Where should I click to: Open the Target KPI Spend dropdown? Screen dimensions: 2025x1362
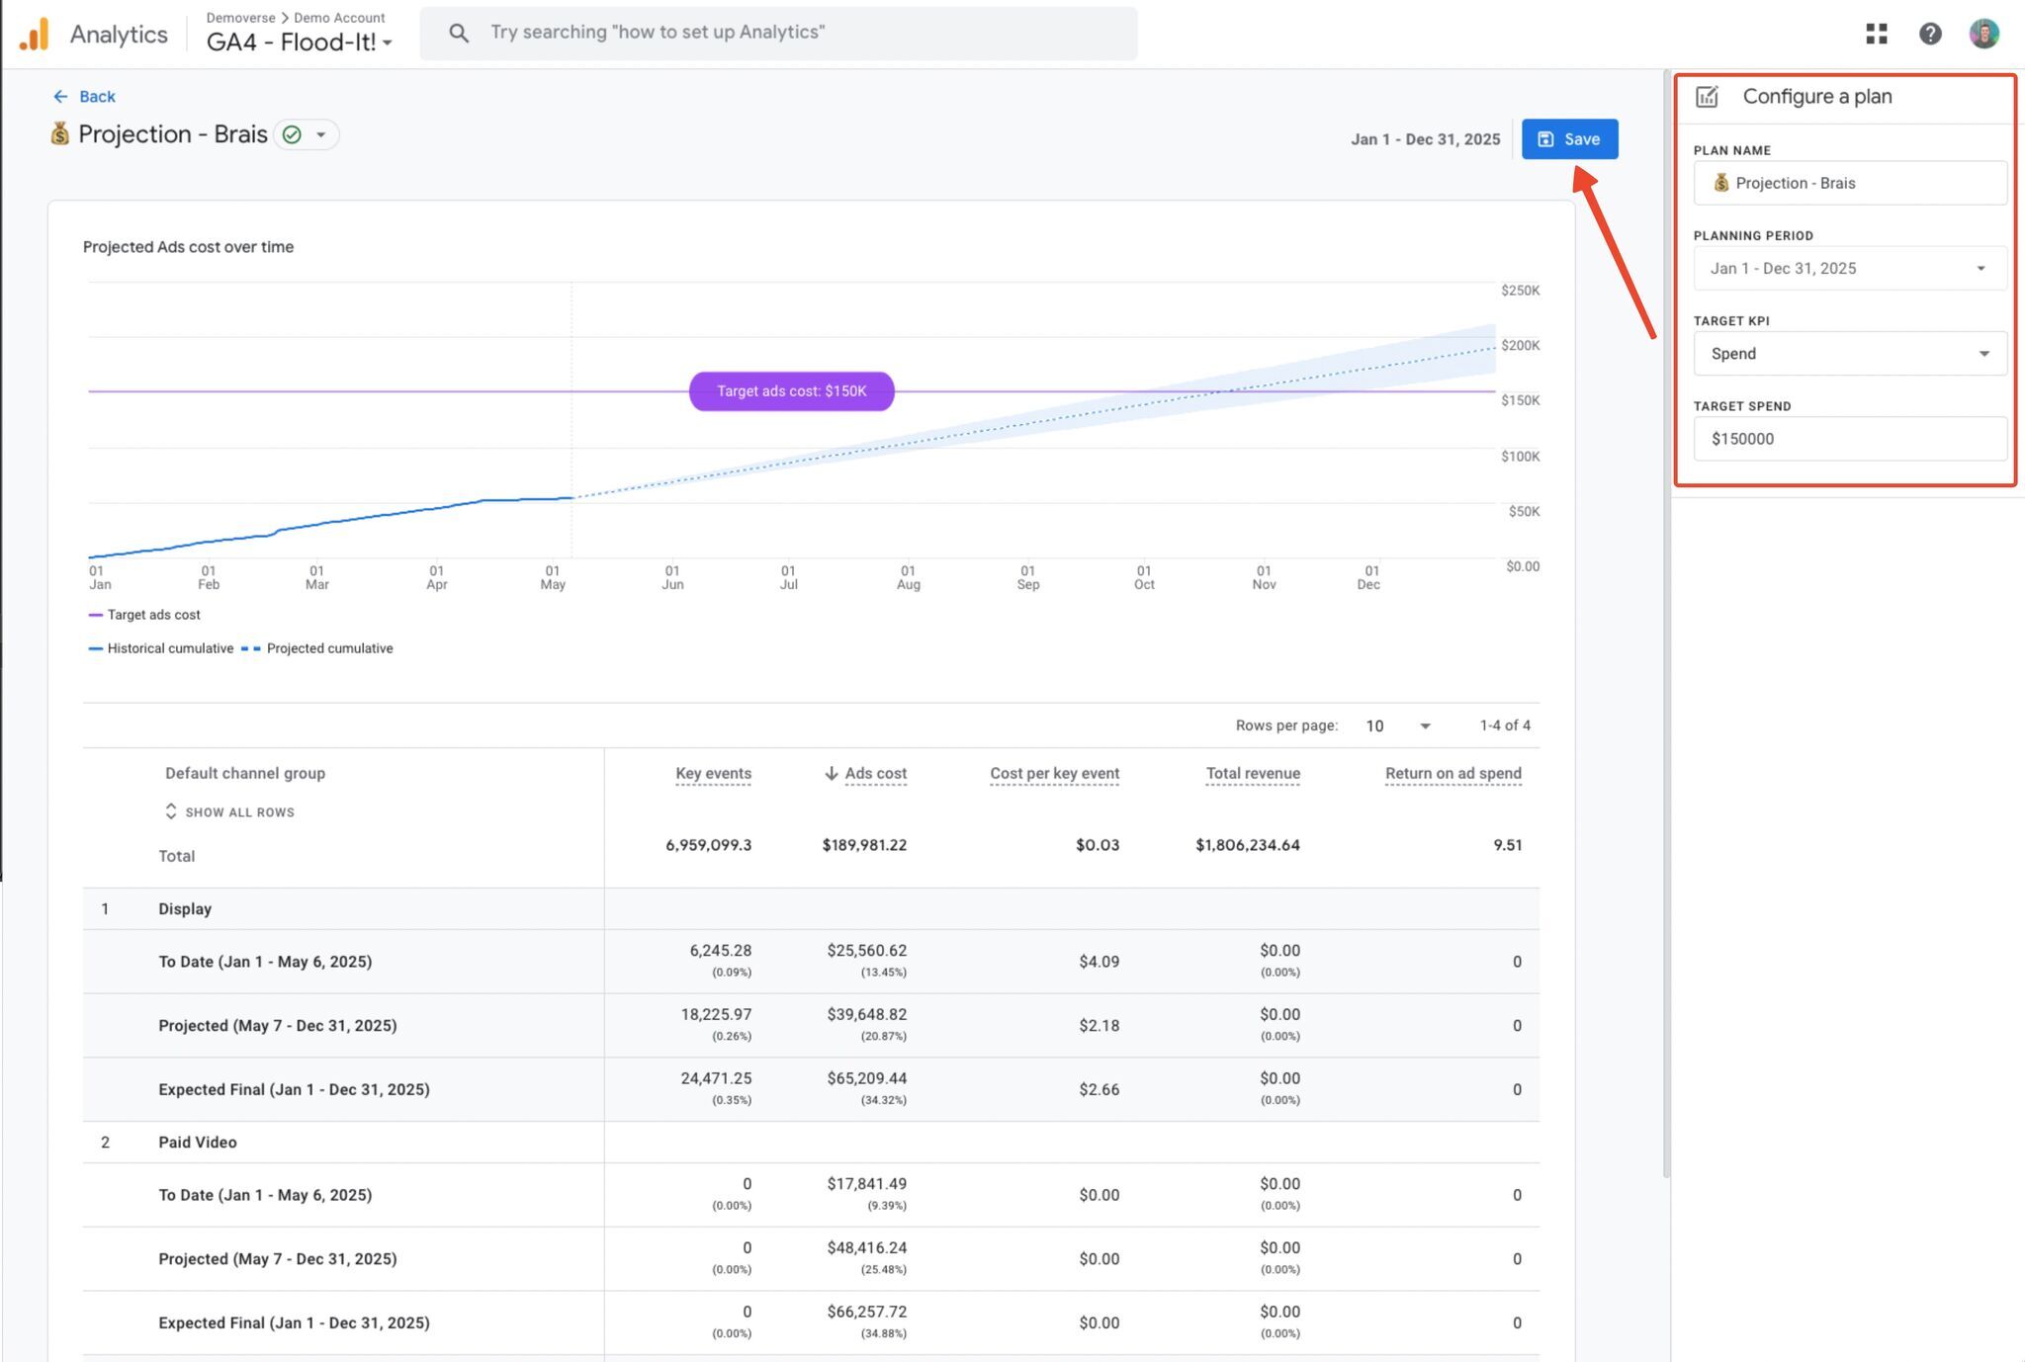pyautogui.click(x=1850, y=353)
